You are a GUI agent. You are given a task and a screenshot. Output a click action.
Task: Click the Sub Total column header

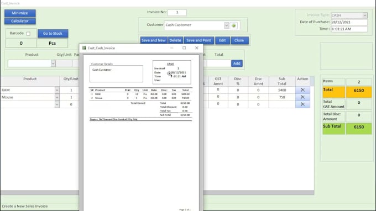tap(282, 81)
